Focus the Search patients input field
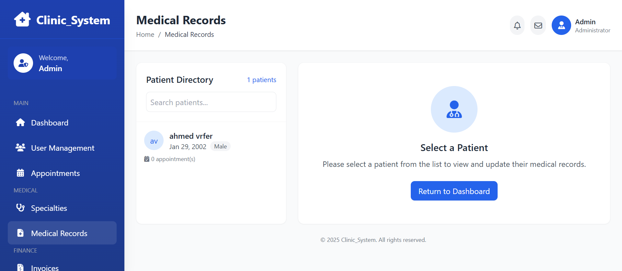This screenshot has width=622, height=271. [x=211, y=102]
